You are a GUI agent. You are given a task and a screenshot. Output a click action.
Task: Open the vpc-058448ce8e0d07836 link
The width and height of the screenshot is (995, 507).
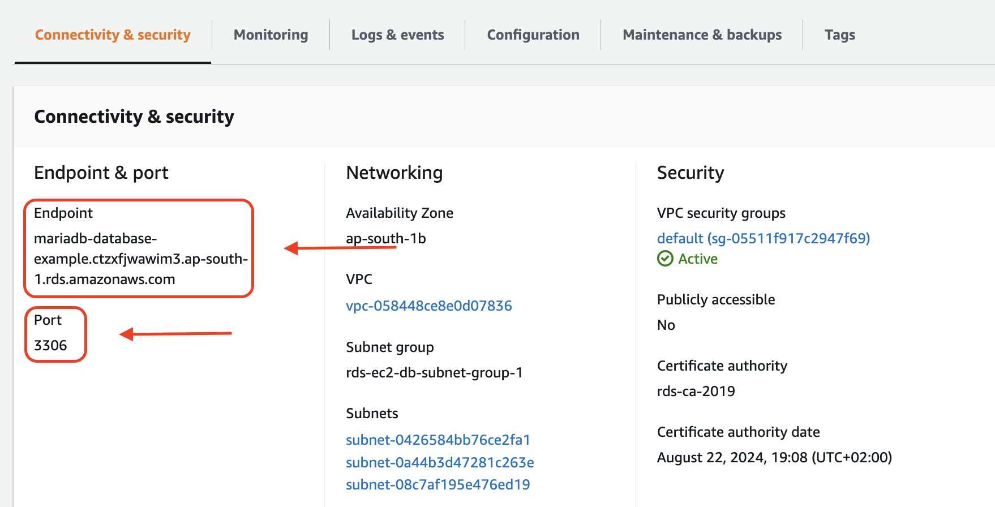[x=428, y=306]
